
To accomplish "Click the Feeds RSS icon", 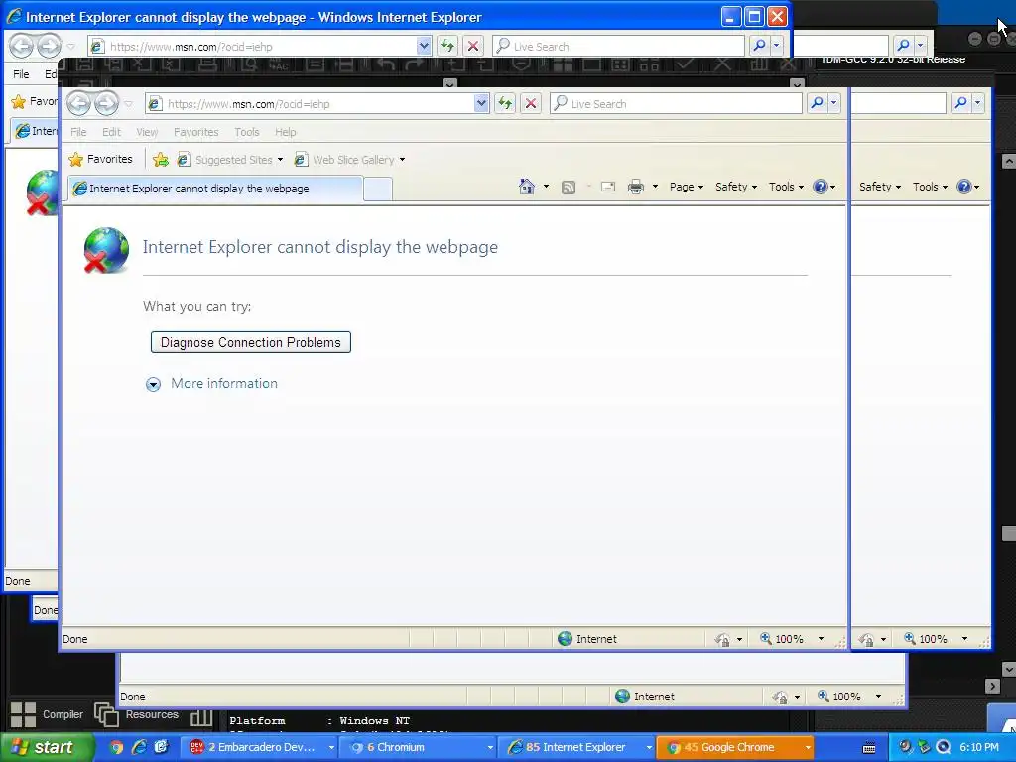I will (569, 188).
